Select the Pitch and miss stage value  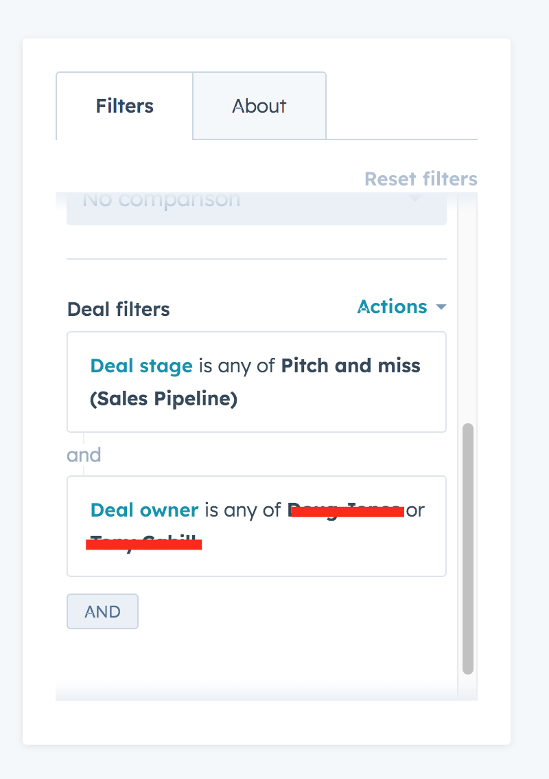[351, 366]
